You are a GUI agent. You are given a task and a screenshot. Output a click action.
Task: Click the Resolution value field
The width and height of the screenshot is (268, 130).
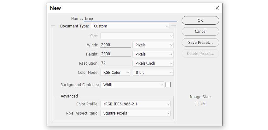[x=115, y=63]
